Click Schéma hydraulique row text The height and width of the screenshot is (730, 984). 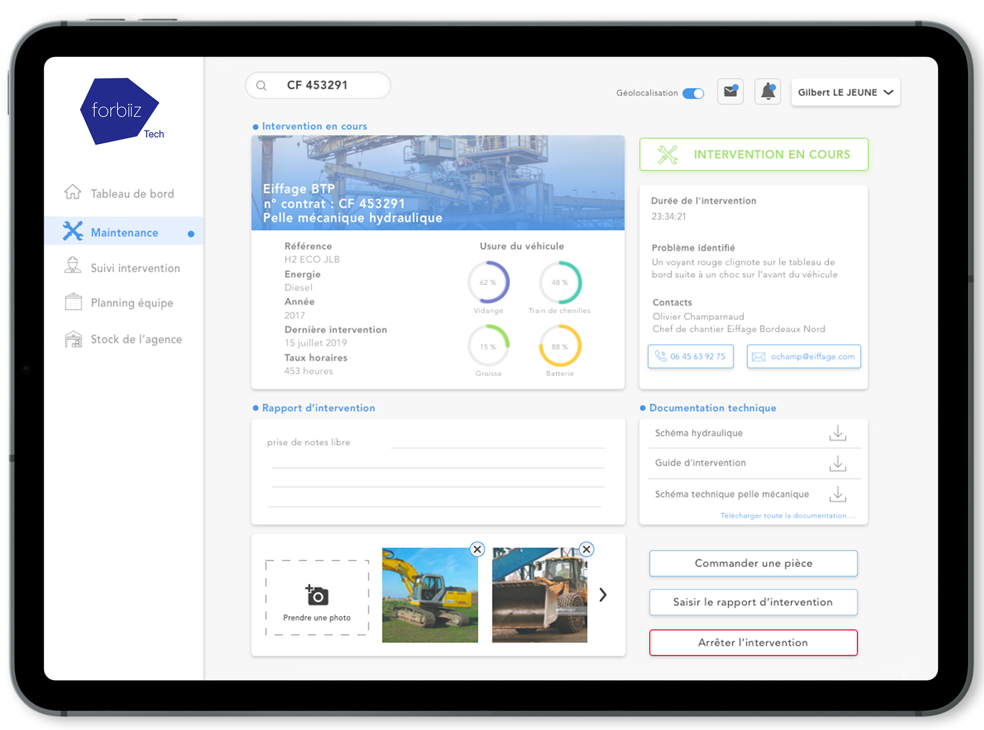(699, 433)
